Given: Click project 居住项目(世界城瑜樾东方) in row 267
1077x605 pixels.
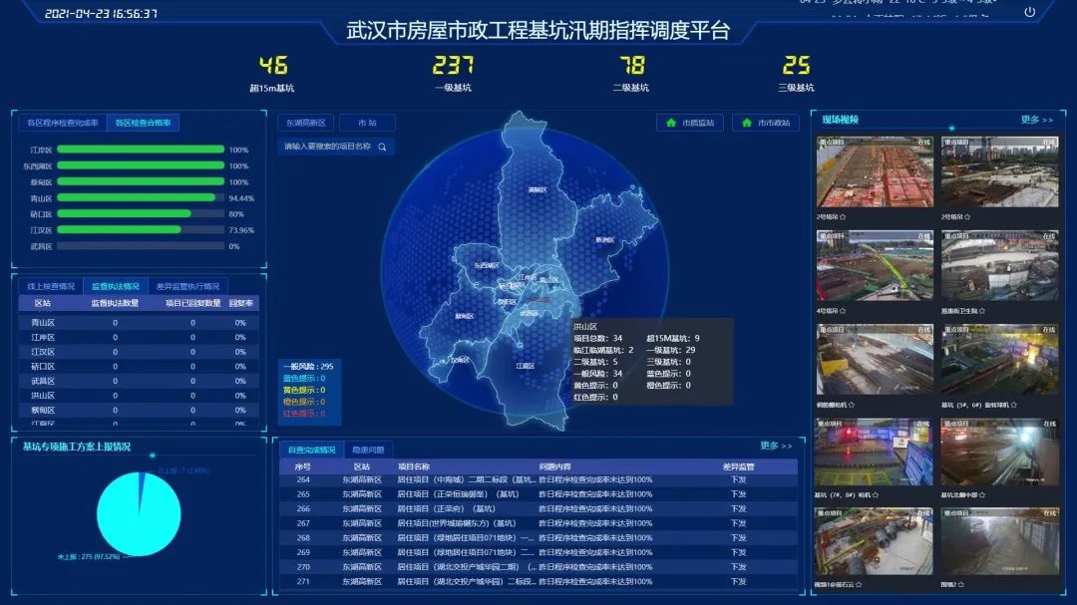Looking at the screenshot, I should (457, 523).
